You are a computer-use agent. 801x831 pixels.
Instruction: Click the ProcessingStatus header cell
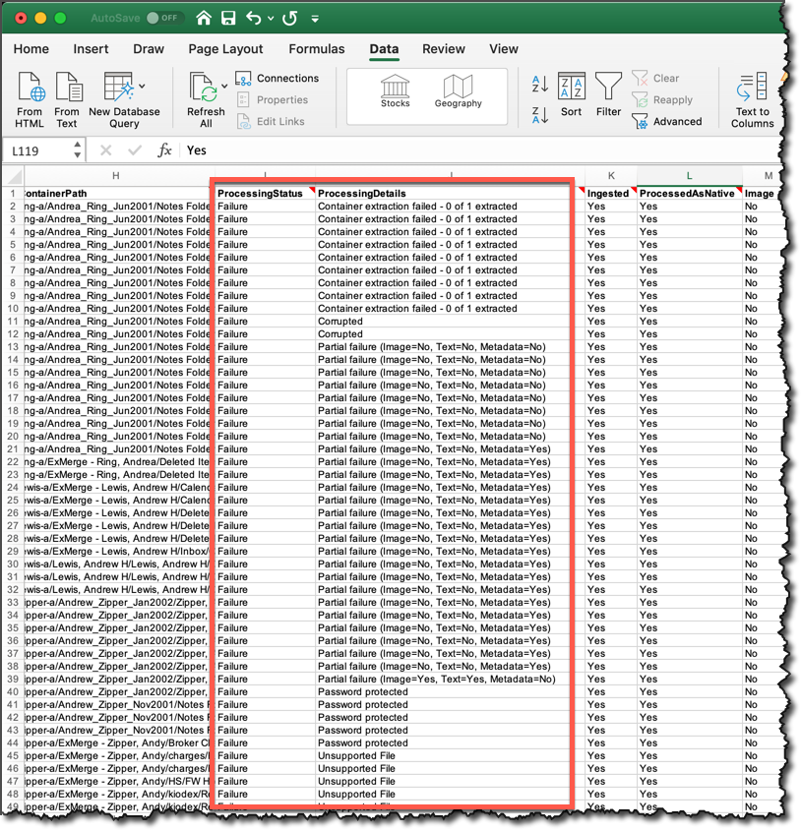coord(265,194)
